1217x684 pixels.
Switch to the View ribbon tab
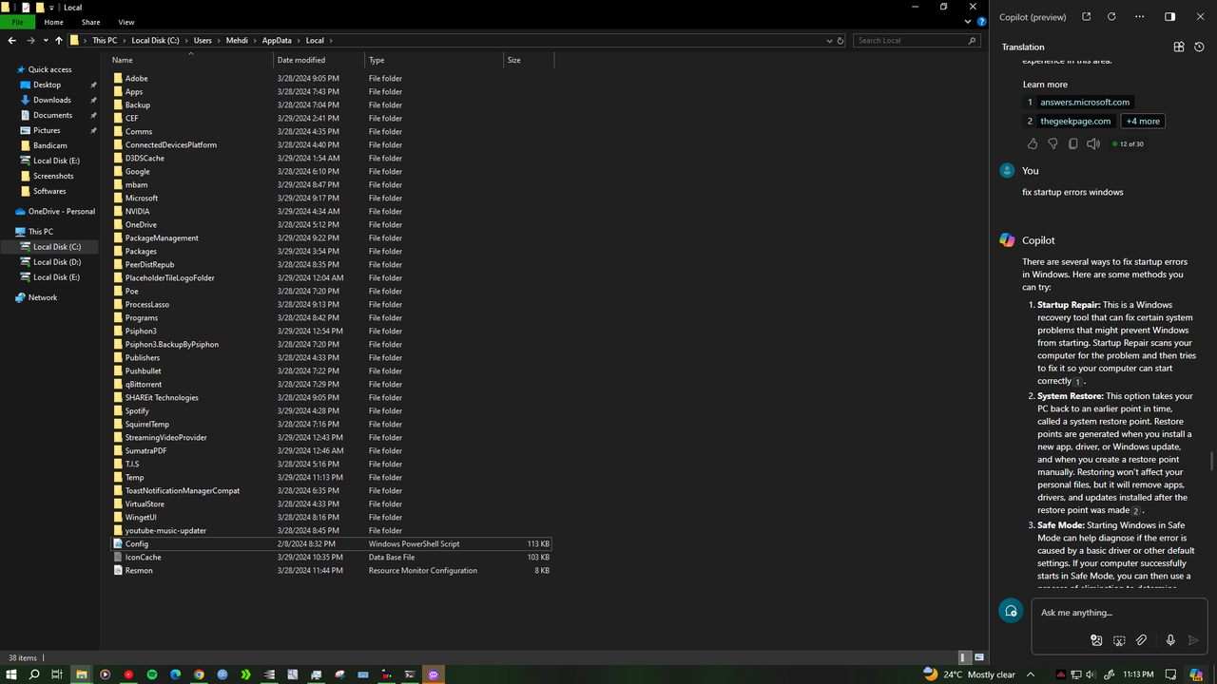[126, 22]
